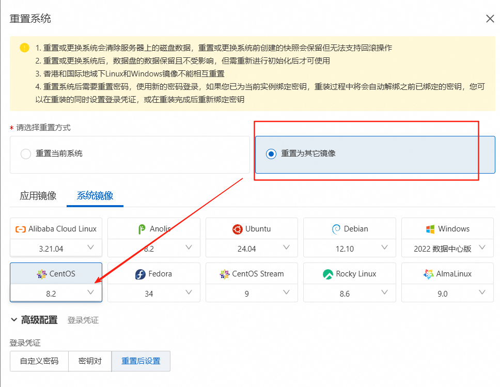
Task: Click the Windows logo icon
Action: pyautogui.click(x=430, y=229)
